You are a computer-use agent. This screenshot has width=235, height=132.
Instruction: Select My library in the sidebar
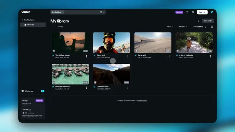(x=33, y=25)
